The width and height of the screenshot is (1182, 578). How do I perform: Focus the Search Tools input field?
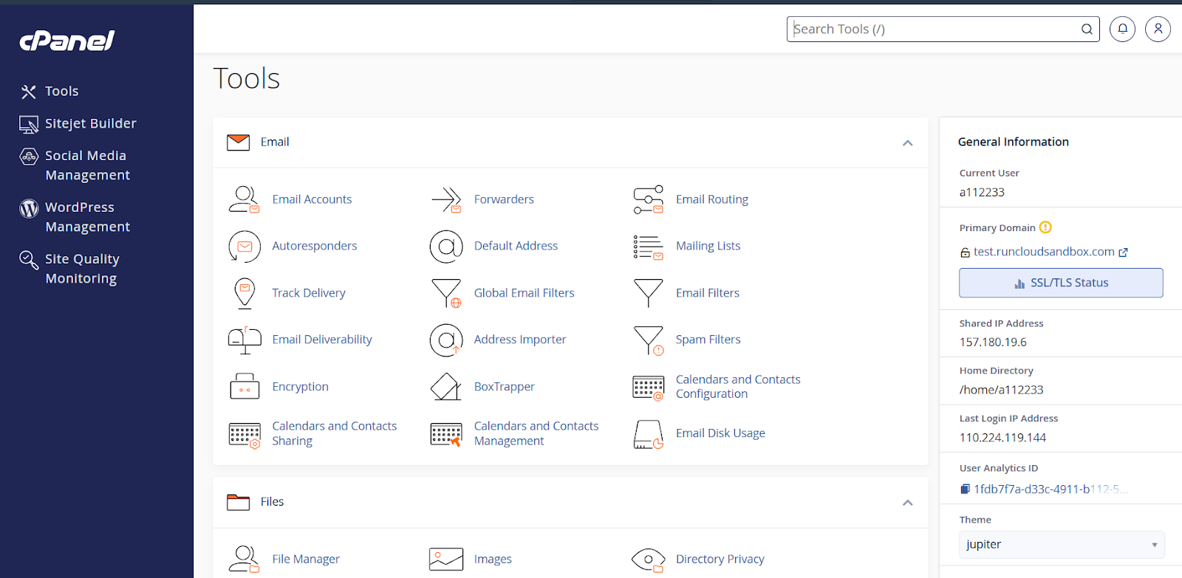point(934,29)
